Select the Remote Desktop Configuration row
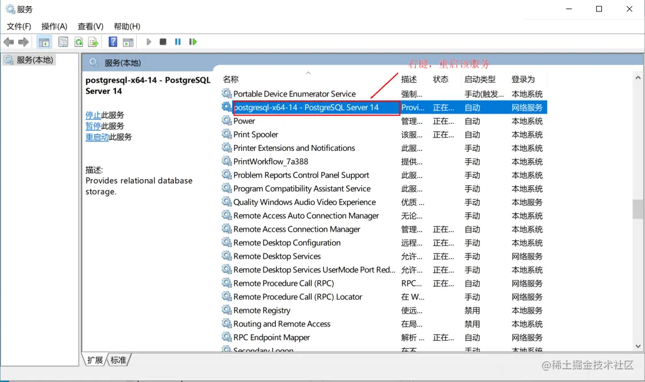Image resolution: width=645 pixels, height=382 pixels. 384,243
